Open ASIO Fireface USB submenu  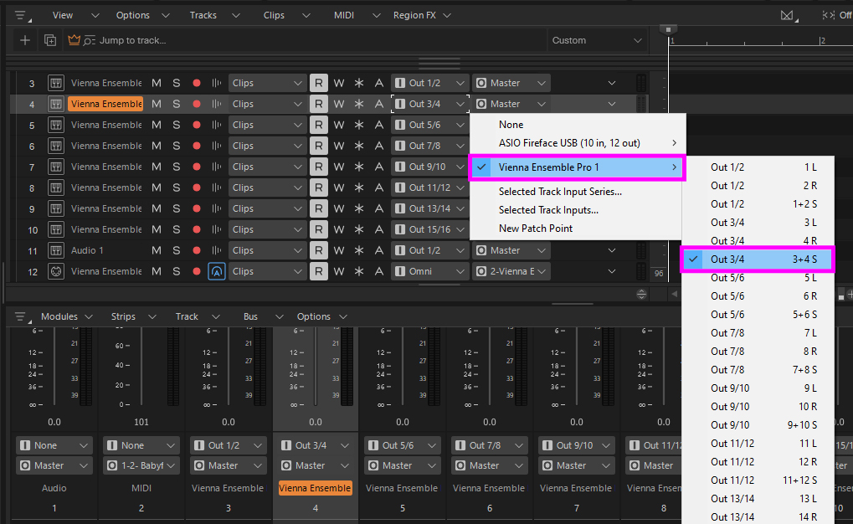click(578, 143)
